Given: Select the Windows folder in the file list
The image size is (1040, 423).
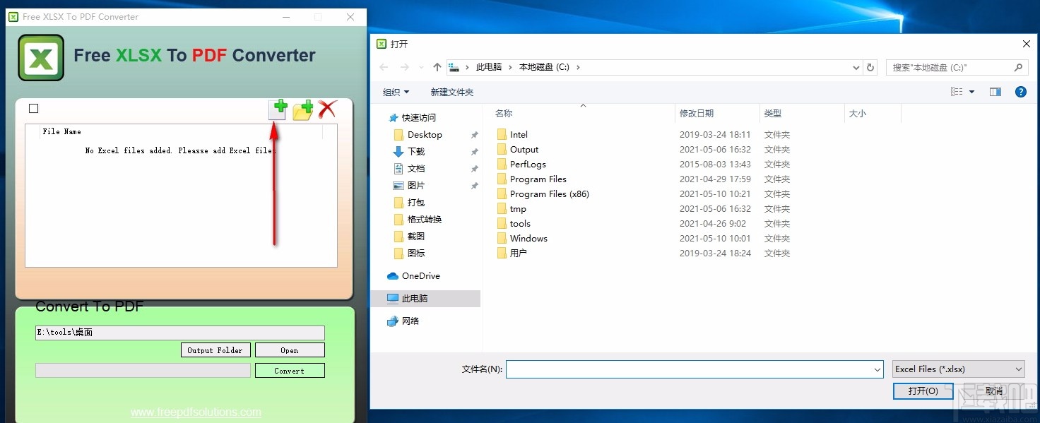Looking at the screenshot, I should [528, 238].
